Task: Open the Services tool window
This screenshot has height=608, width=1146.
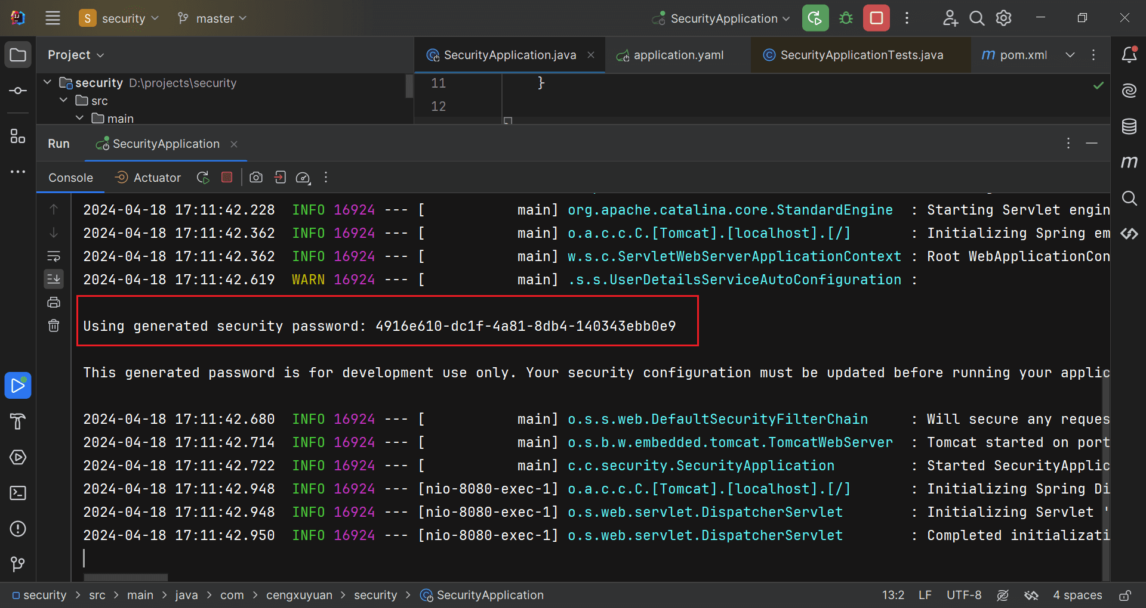Action: pyautogui.click(x=18, y=457)
